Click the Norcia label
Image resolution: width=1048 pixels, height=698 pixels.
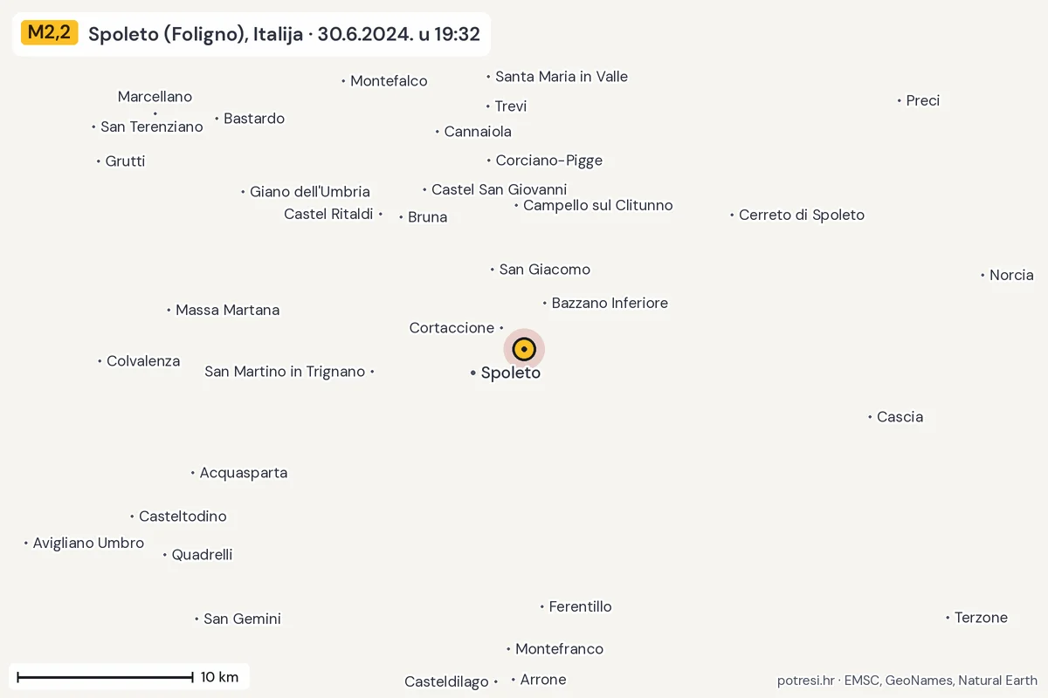(x=1011, y=275)
